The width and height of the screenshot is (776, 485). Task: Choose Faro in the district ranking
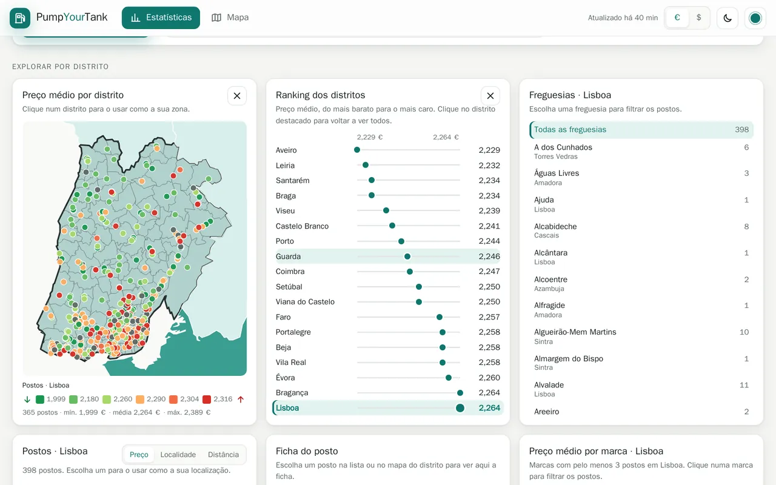(388, 317)
